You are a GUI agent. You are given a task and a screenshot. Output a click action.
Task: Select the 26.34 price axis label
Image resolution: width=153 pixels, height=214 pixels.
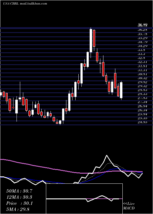click(x=143, y=110)
